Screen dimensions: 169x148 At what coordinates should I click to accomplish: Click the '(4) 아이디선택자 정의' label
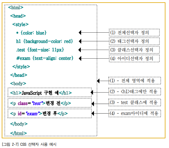[x=134, y=58]
